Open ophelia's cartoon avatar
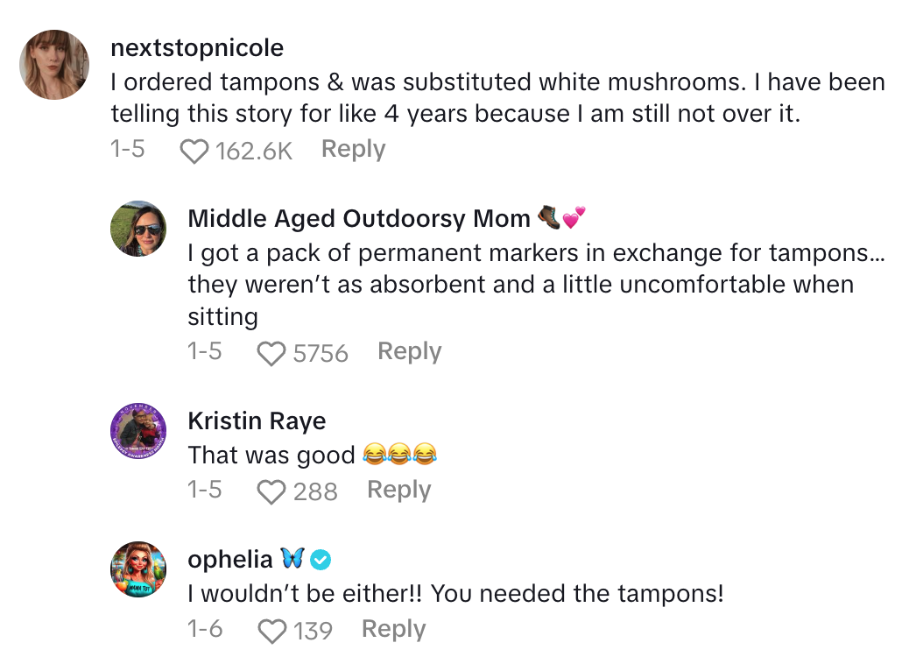This screenshot has width=916, height=671. (x=138, y=570)
